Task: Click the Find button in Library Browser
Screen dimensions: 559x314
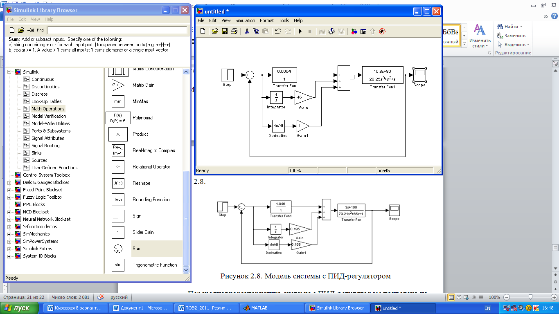Action: (40, 30)
